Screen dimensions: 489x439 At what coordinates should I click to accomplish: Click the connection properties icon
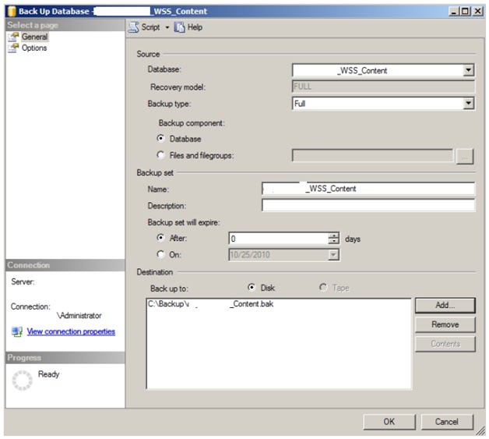point(17,331)
